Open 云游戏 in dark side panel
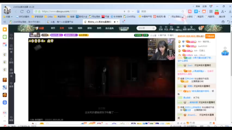The width and height of the screenshot is (232, 130). pos(11,73)
